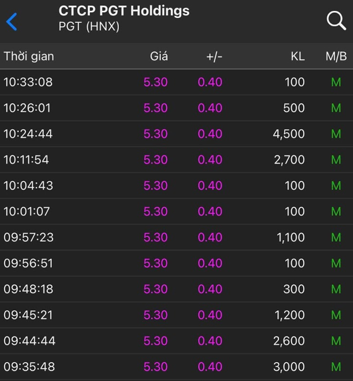The width and height of the screenshot is (353, 381).
Task: Tap the CTCP PGT Holdings title
Action: click(124, 11)
